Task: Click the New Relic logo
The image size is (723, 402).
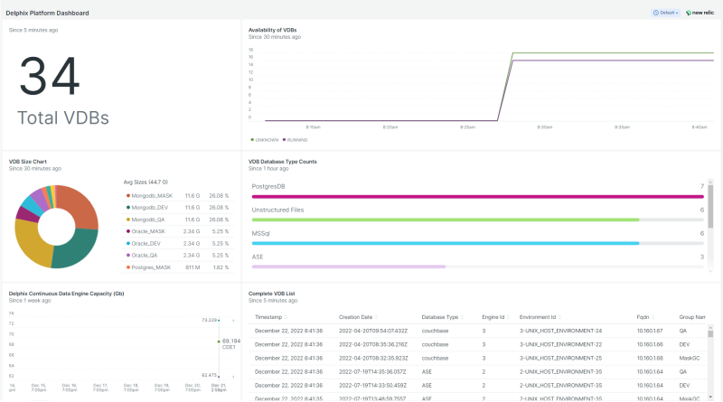Action: [x=700, y=13]
